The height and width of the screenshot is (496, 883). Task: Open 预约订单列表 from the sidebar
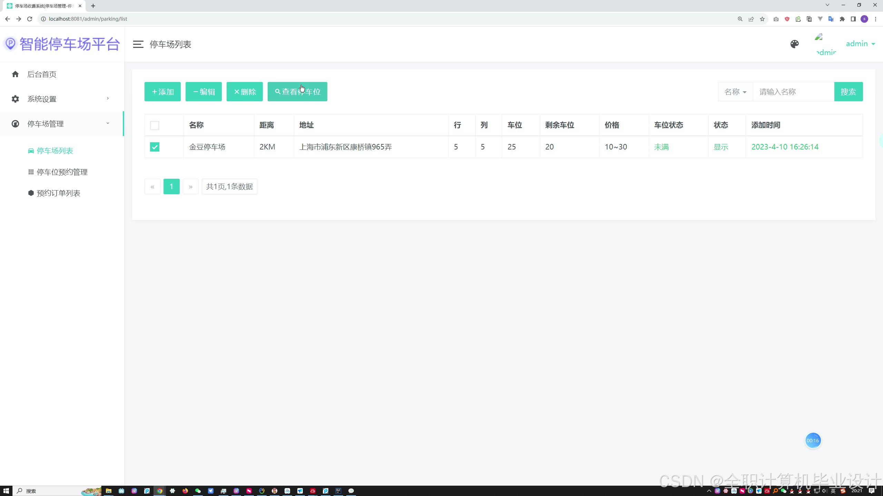point(58,193)
